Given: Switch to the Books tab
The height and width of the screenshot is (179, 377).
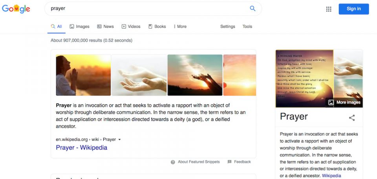Looking at the screenshot, I should tap(157, 26).
